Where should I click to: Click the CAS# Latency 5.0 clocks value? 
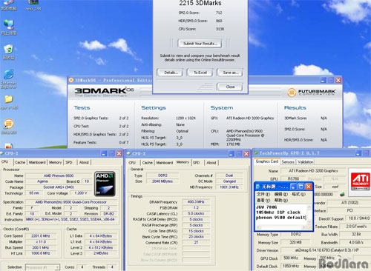click(x=196, y=213)
